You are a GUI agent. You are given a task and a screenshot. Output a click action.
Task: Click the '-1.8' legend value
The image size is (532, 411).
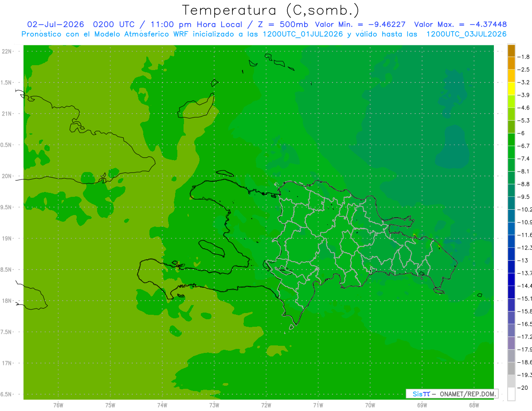(x=524, y=57)
